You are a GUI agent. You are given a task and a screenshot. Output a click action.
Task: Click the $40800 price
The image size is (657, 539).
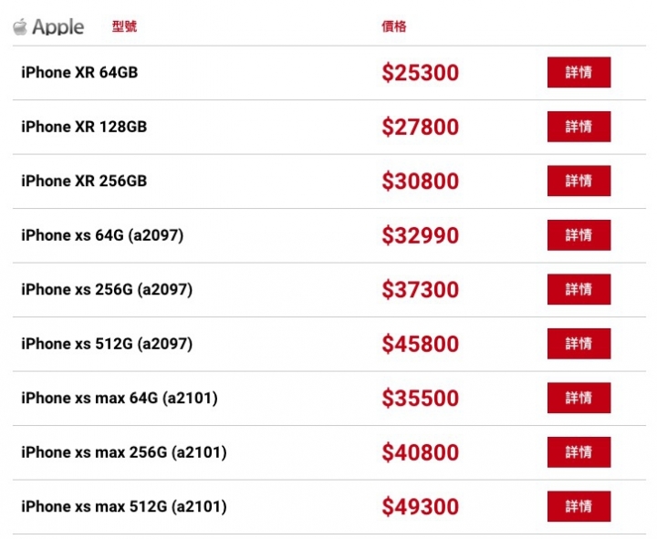click(x=421, y=452)
